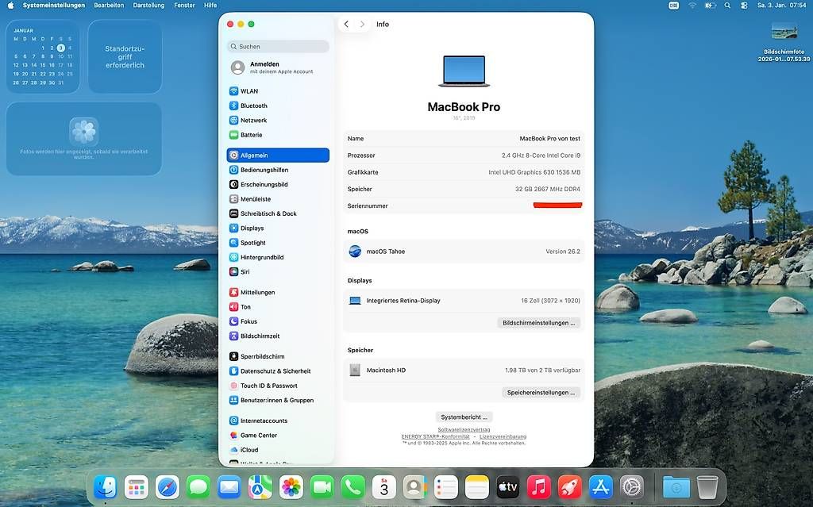This screenshot has height=507, width=813.
Task: Select Bildschirmfoto file on desktop
Action: click(784, 43)
